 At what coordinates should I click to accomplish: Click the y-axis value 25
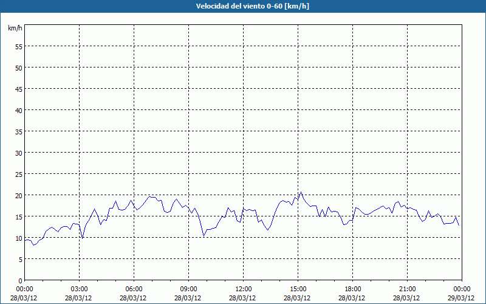(19, 174)
